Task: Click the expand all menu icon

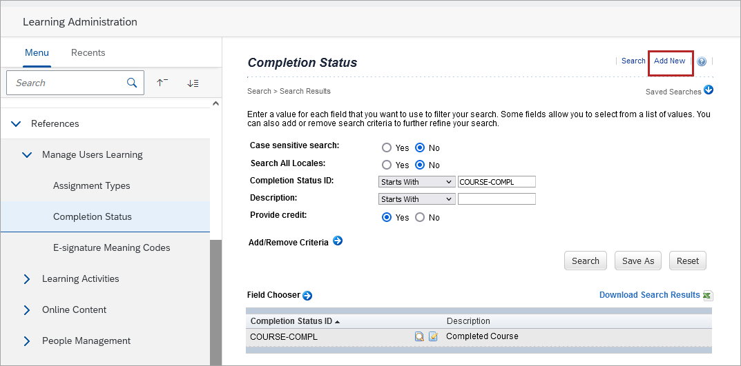Action: click(x=193, y=83)
